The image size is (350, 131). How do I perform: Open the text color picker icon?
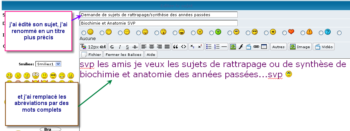[x=83, y=47]
